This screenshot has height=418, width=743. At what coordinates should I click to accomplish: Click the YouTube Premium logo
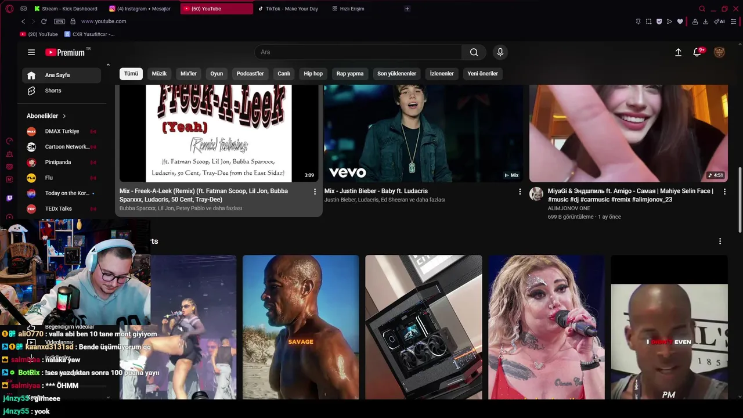(x=65, y=52)
